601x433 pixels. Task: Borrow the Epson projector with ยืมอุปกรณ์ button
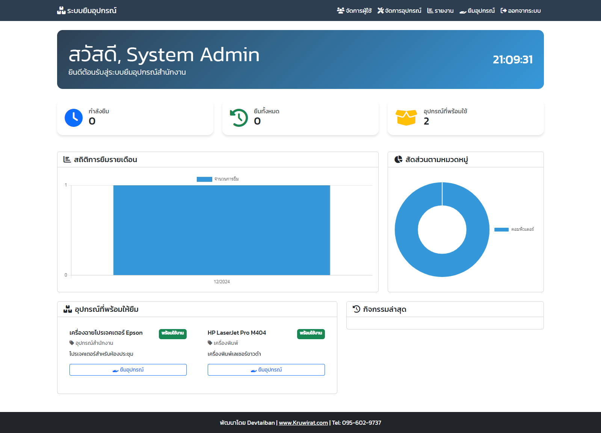pos(128,370)
